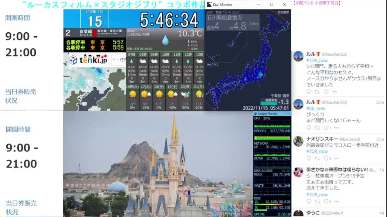Click the Kiwi Monitor app icon in title bar
Image resolution: width=387 pixels, height=217 pixels.
(x=209, y=5)
